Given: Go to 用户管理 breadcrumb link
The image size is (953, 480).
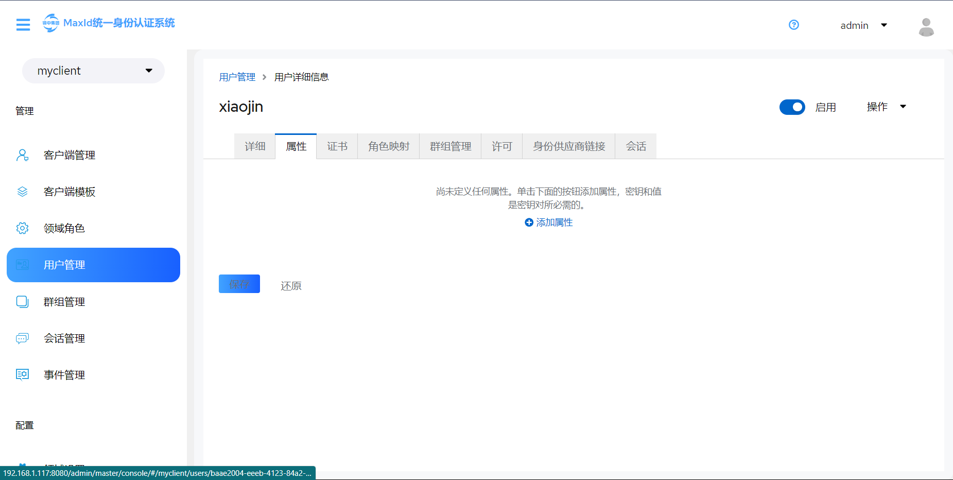Looking at the screenshot, I should pyautogui.click(x=237, y=77).
